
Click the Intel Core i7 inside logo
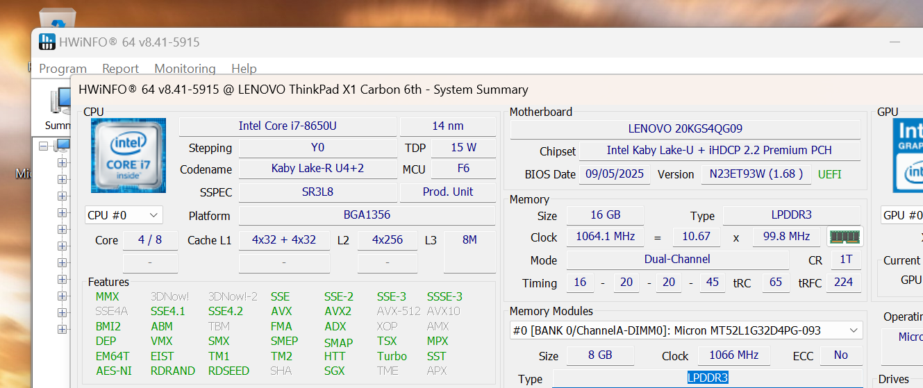(x=128, y=155)
